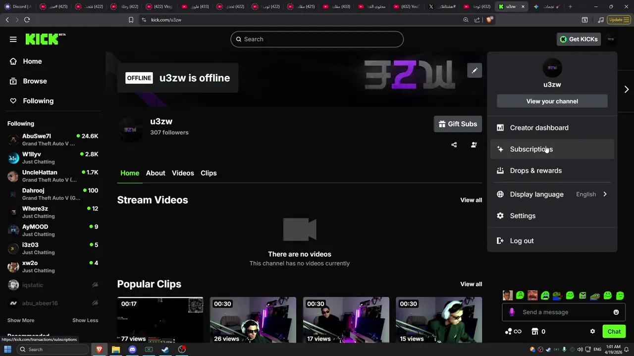Viewport: 634px width, 356px height.
Task: Open the Steam taskbar icon
Action: 165,350
